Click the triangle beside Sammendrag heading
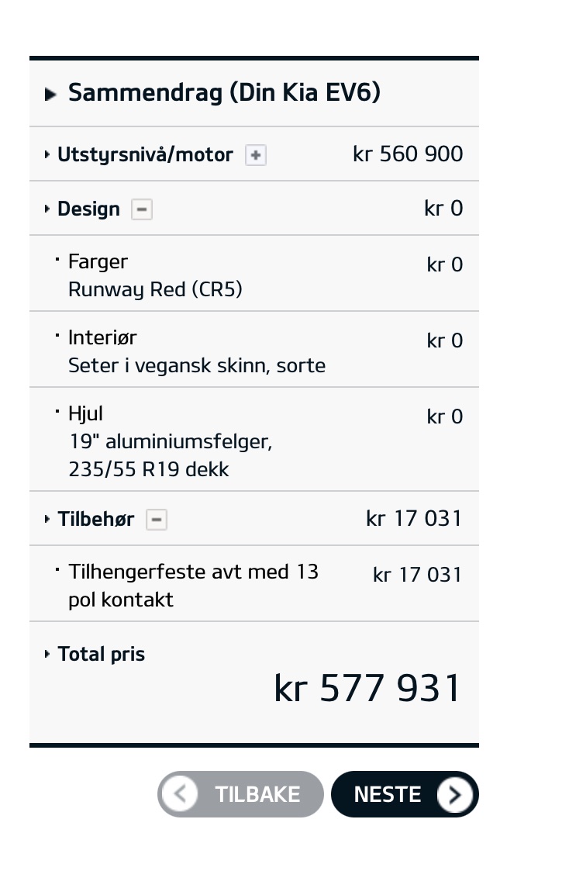This screenshot has width=569, height=871. [x=50, y=94]
